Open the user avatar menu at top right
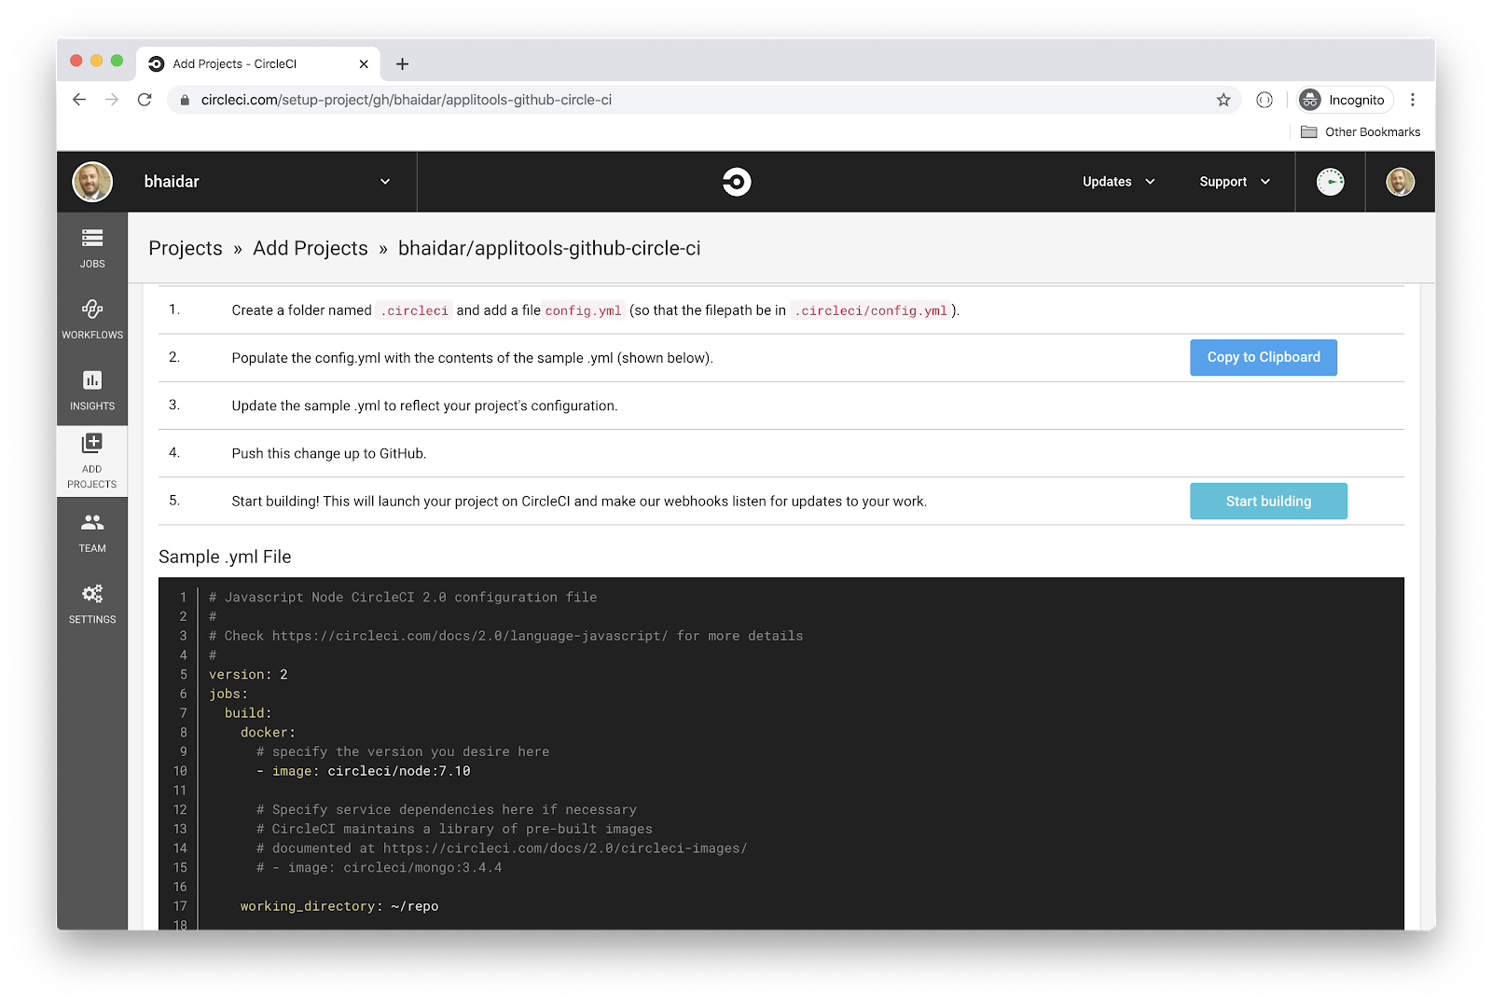This screenshot has width=1492, height=1005. [1400, 182]
